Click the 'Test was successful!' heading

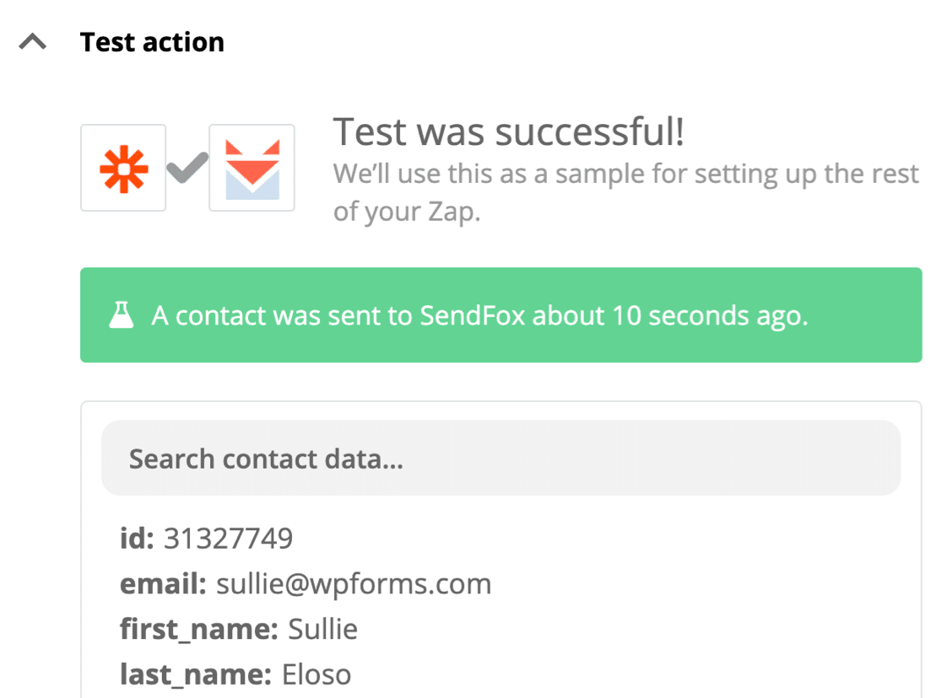point(508,133)
